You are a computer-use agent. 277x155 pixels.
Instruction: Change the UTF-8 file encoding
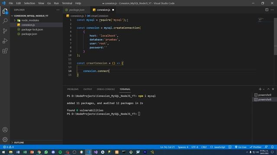(x=195, y=147)
